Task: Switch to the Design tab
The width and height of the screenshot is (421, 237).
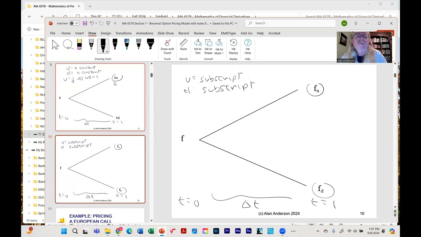Action: point(106,33)
